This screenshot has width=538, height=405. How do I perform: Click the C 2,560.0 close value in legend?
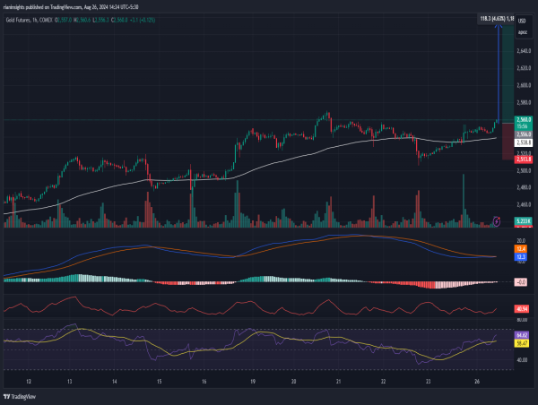pyautogui.click(x=119, y=21)
